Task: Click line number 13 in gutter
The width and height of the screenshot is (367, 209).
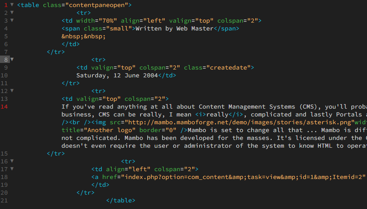Action: click(x=4, y=99)
